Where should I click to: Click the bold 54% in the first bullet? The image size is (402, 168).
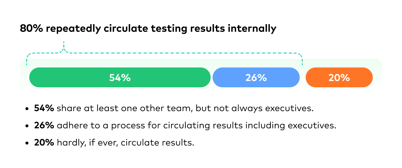(44, 108)
